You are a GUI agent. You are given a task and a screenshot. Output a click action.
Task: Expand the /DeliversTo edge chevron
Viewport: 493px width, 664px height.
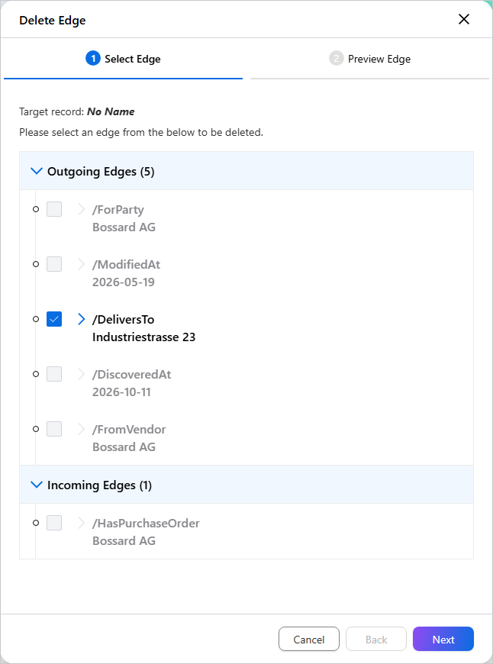tap(82, 319)
